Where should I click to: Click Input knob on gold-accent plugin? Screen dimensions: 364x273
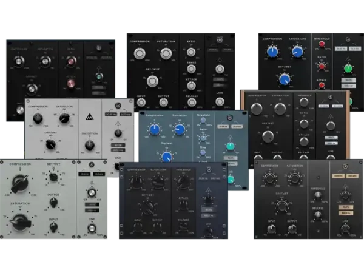271,229
